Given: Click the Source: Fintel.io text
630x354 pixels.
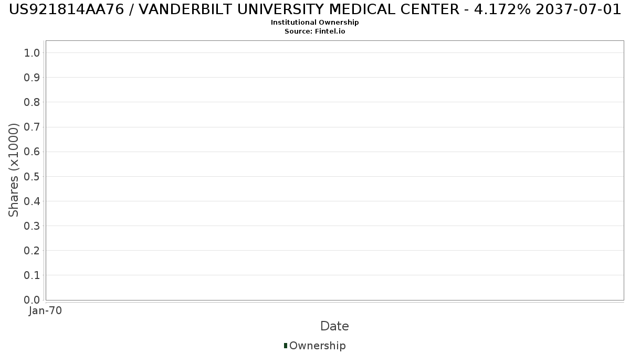Looking at the screenshot, I should coord(315,31).
